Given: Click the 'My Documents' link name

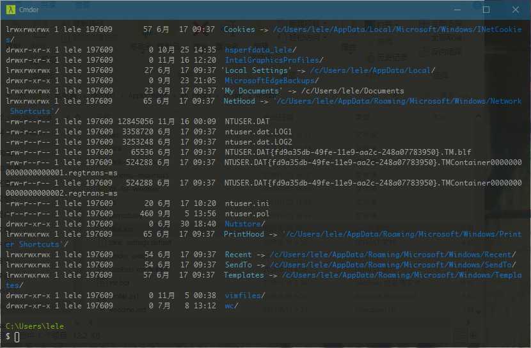Looking at the screenshot, I should pyautogui.click(x=251, y=91).
